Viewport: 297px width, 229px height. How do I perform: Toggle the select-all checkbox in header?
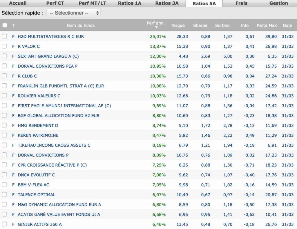coord(5,25)
